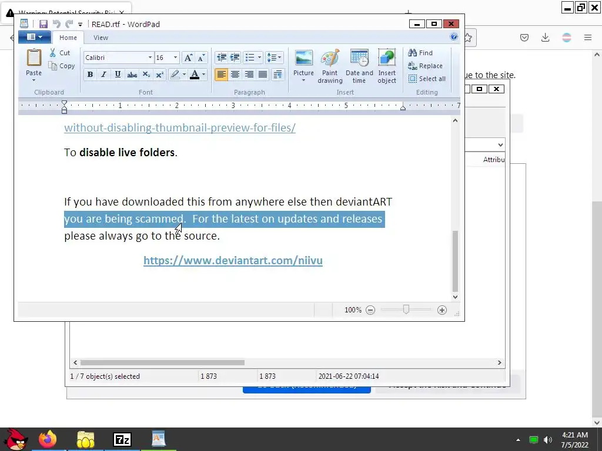The width and height of the screenshot is (602, 451).
Task: Toggle Underline formatting
Action: coord(118,75)
